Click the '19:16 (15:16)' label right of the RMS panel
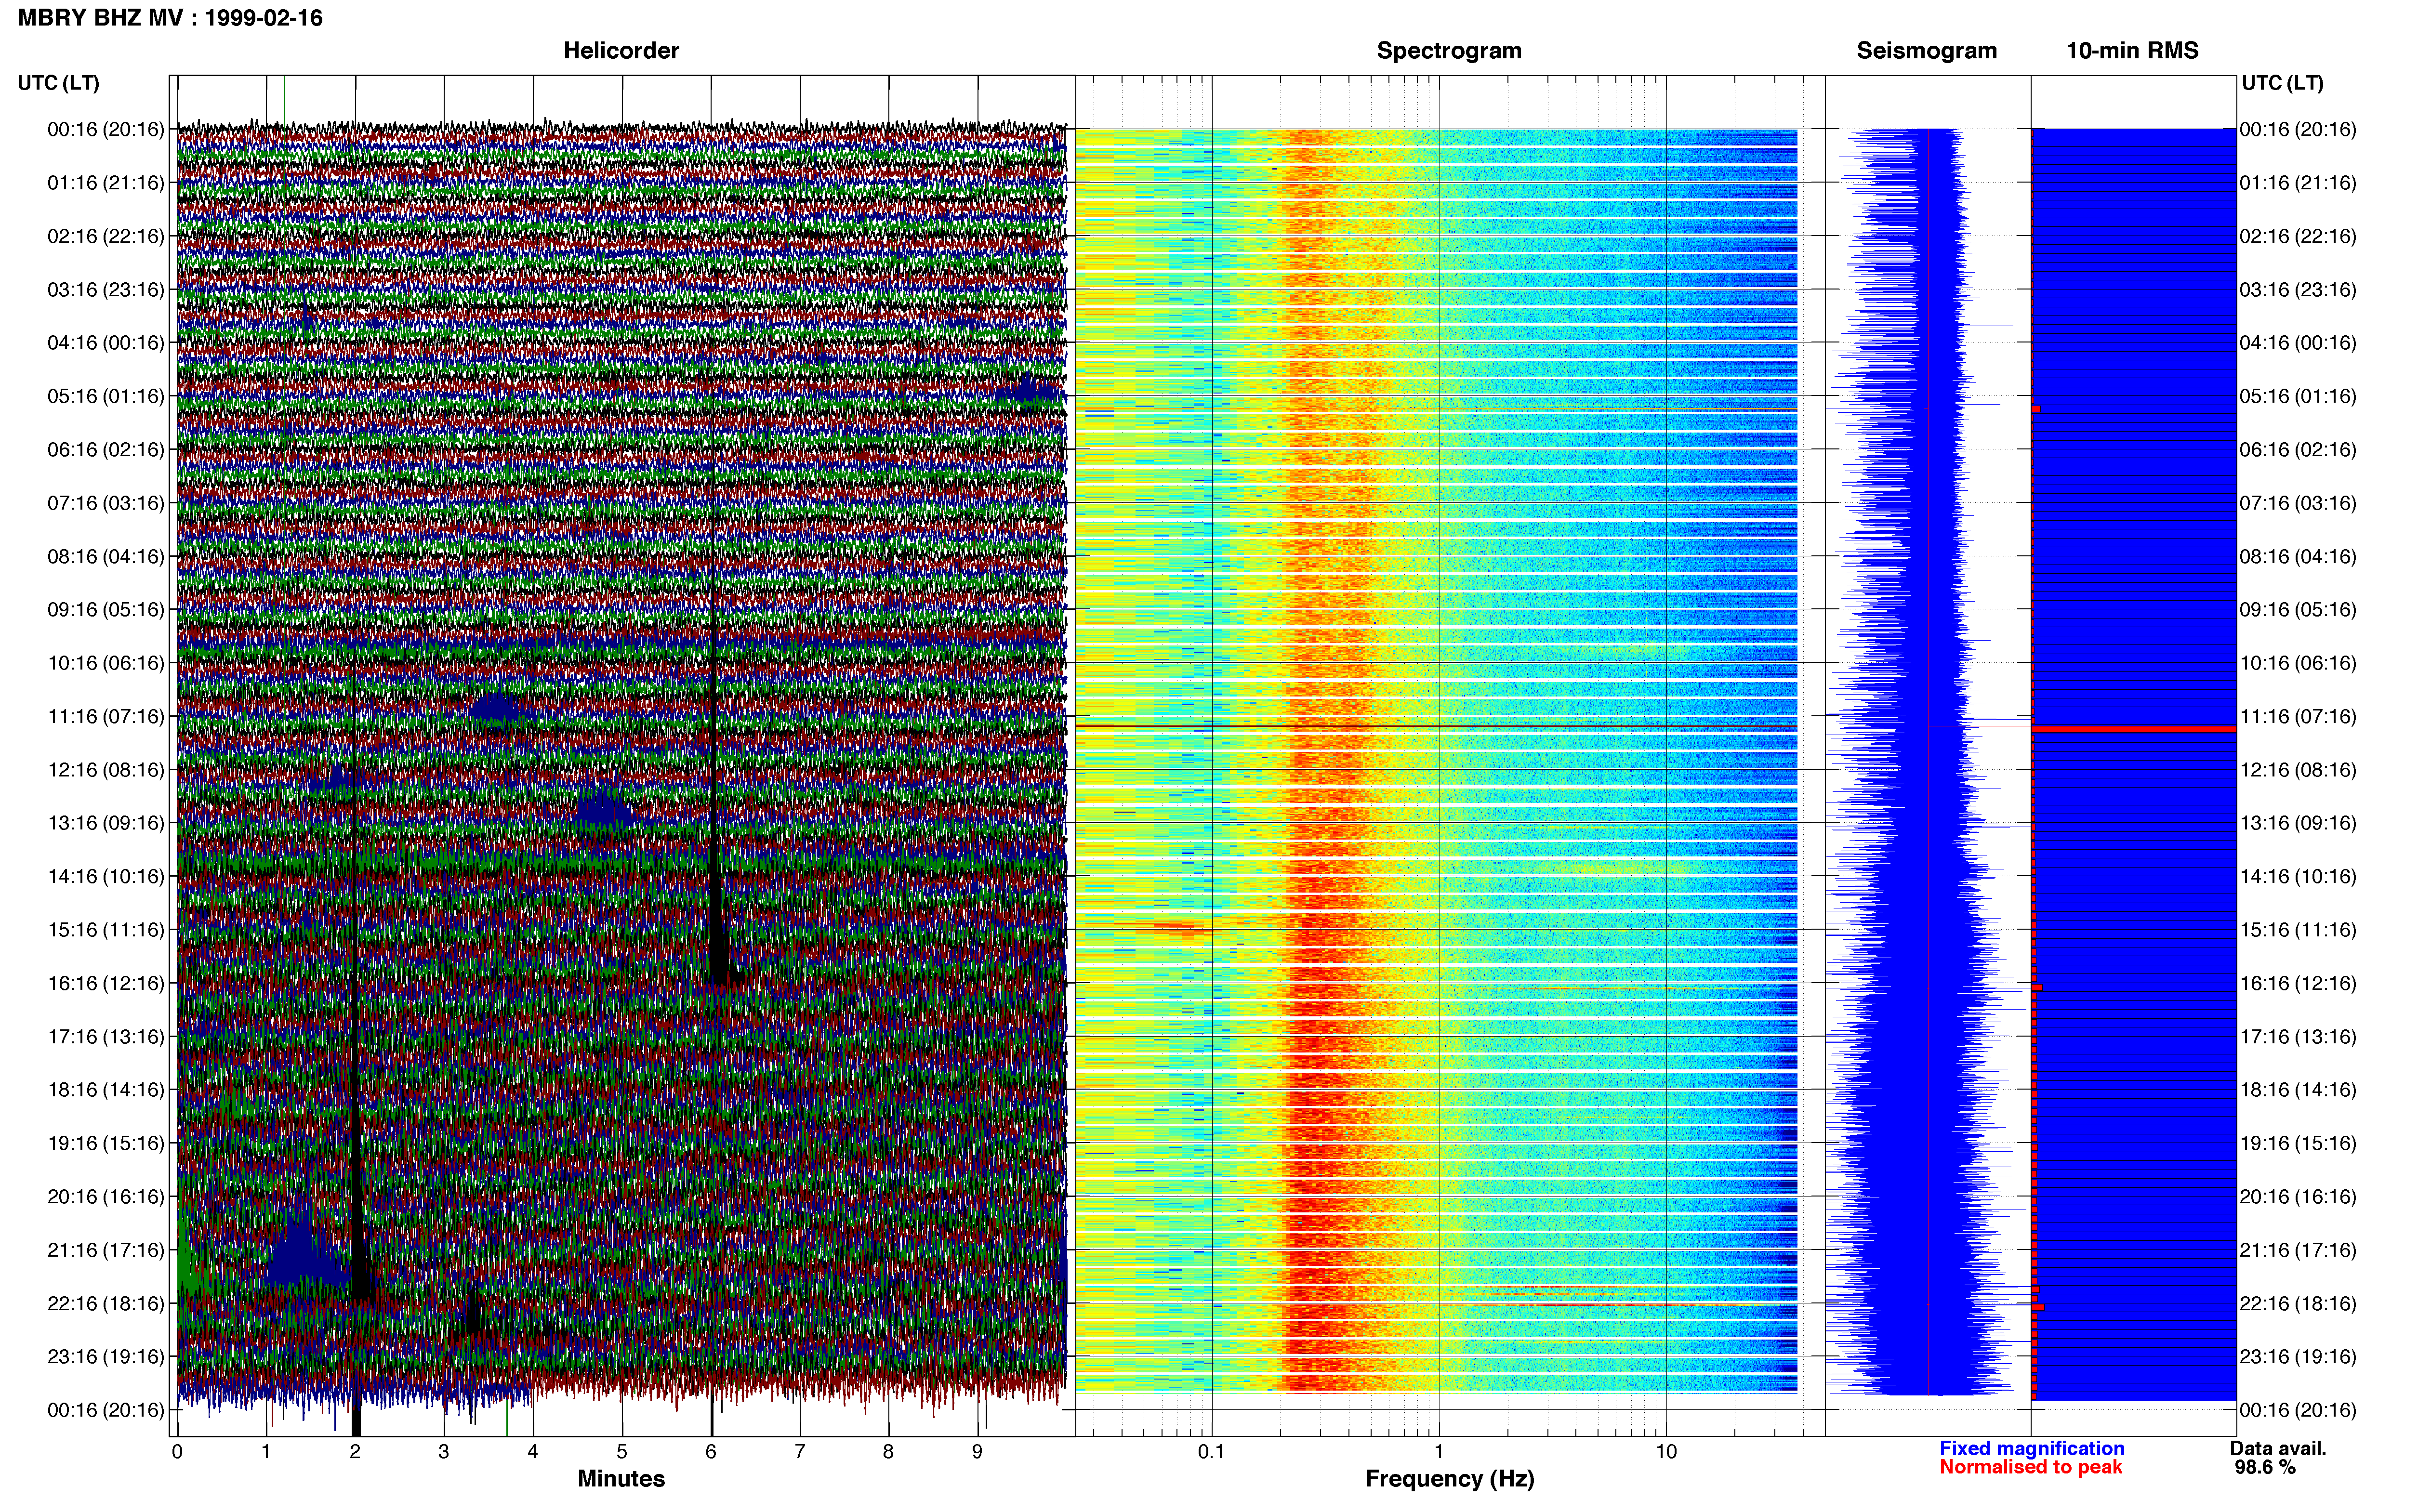 (x=2298, y=1144)
